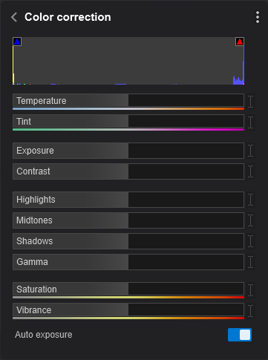Click the text cursor icon beside Tint
This screenshot has height=360, width=268.
[250, 122]
